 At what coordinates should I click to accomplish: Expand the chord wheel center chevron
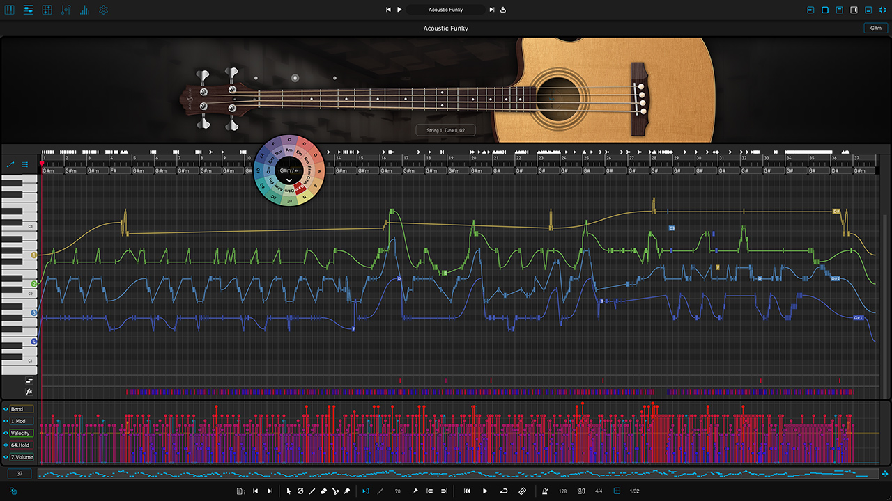tap(289, 181)
